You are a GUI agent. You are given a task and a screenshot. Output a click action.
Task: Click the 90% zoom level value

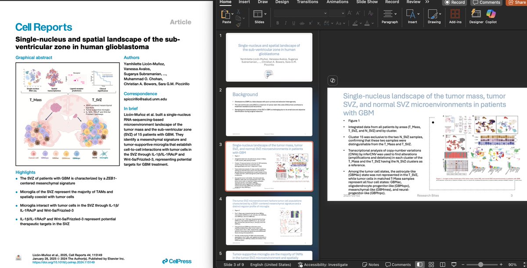click(x=512, y=264)
